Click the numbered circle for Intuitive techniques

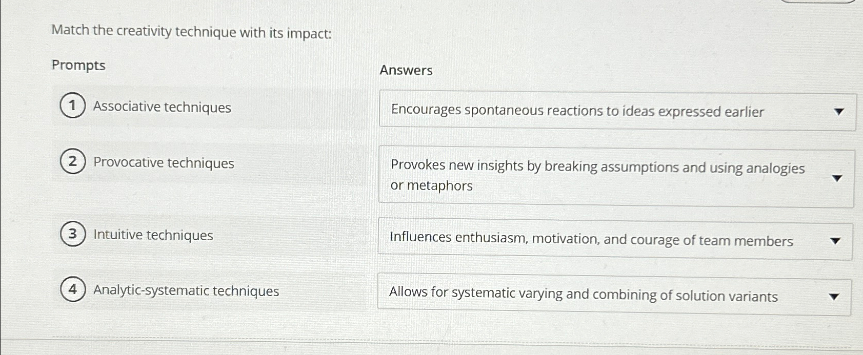pos(72,235)
